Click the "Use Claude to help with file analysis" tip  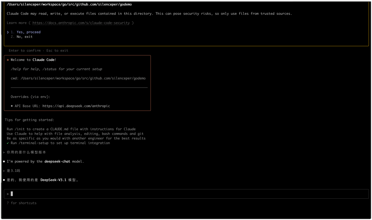click(75, 134)
